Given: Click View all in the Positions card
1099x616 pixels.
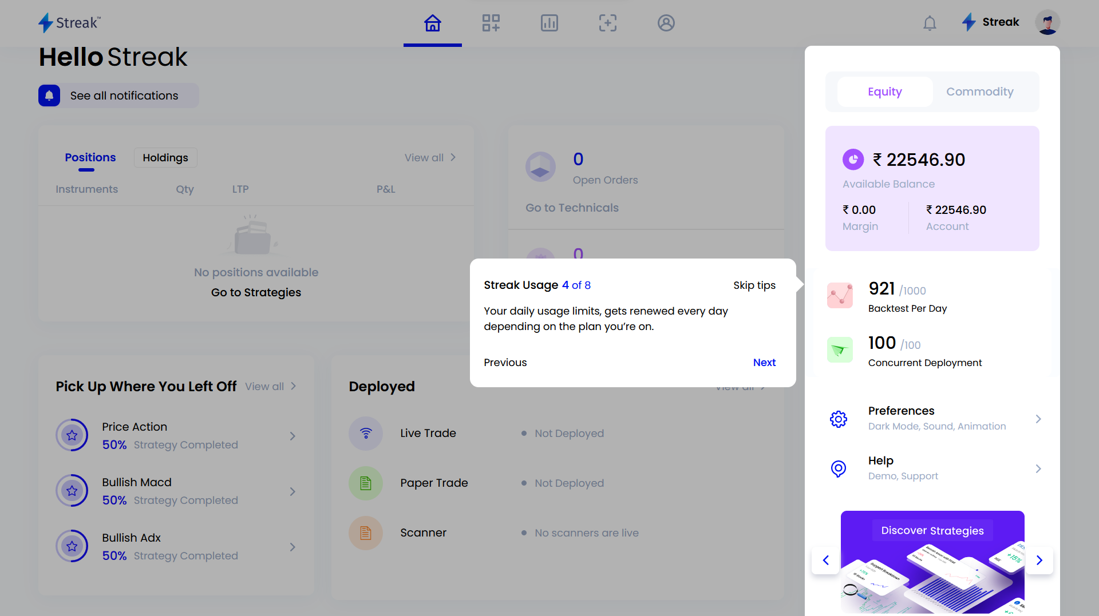Looking at the screenshot, I should pyautogui.click(x=430, y=157).
